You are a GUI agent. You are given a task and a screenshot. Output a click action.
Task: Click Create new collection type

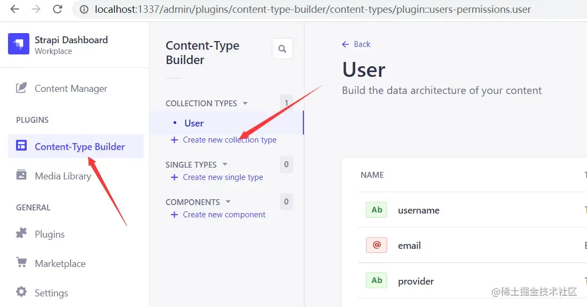(230, 140)
